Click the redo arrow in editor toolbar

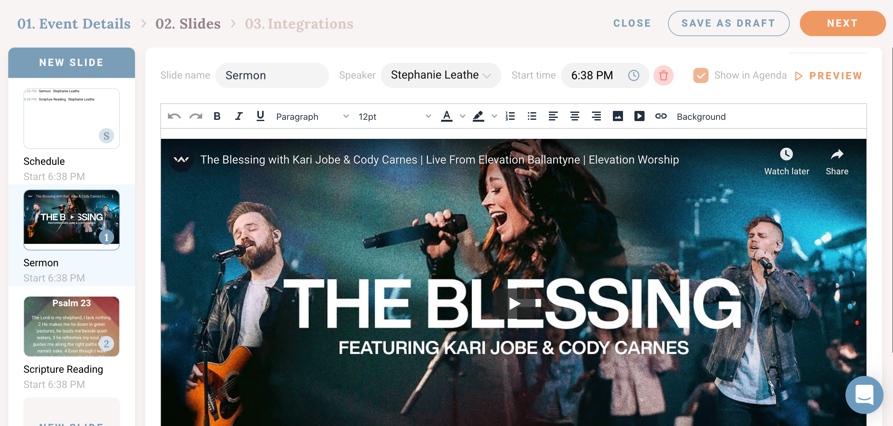[196, 116]
